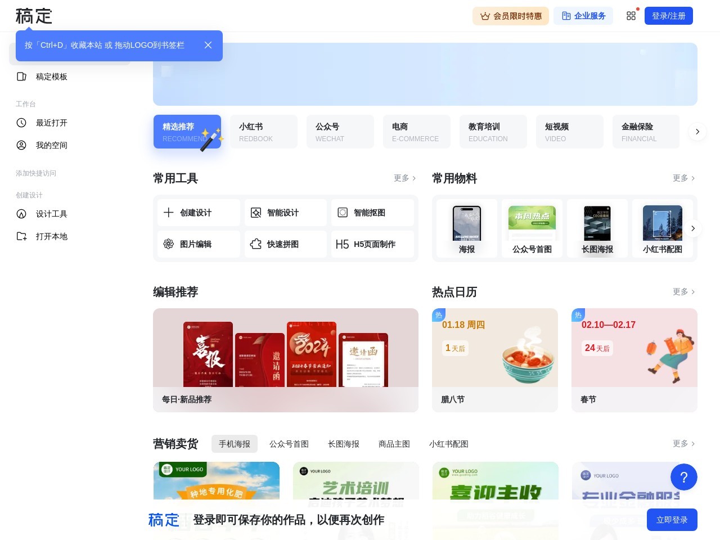Screen dimensions: 720x540
Task: Click 智能设计 smart design tool
Action: coord(285,213)
